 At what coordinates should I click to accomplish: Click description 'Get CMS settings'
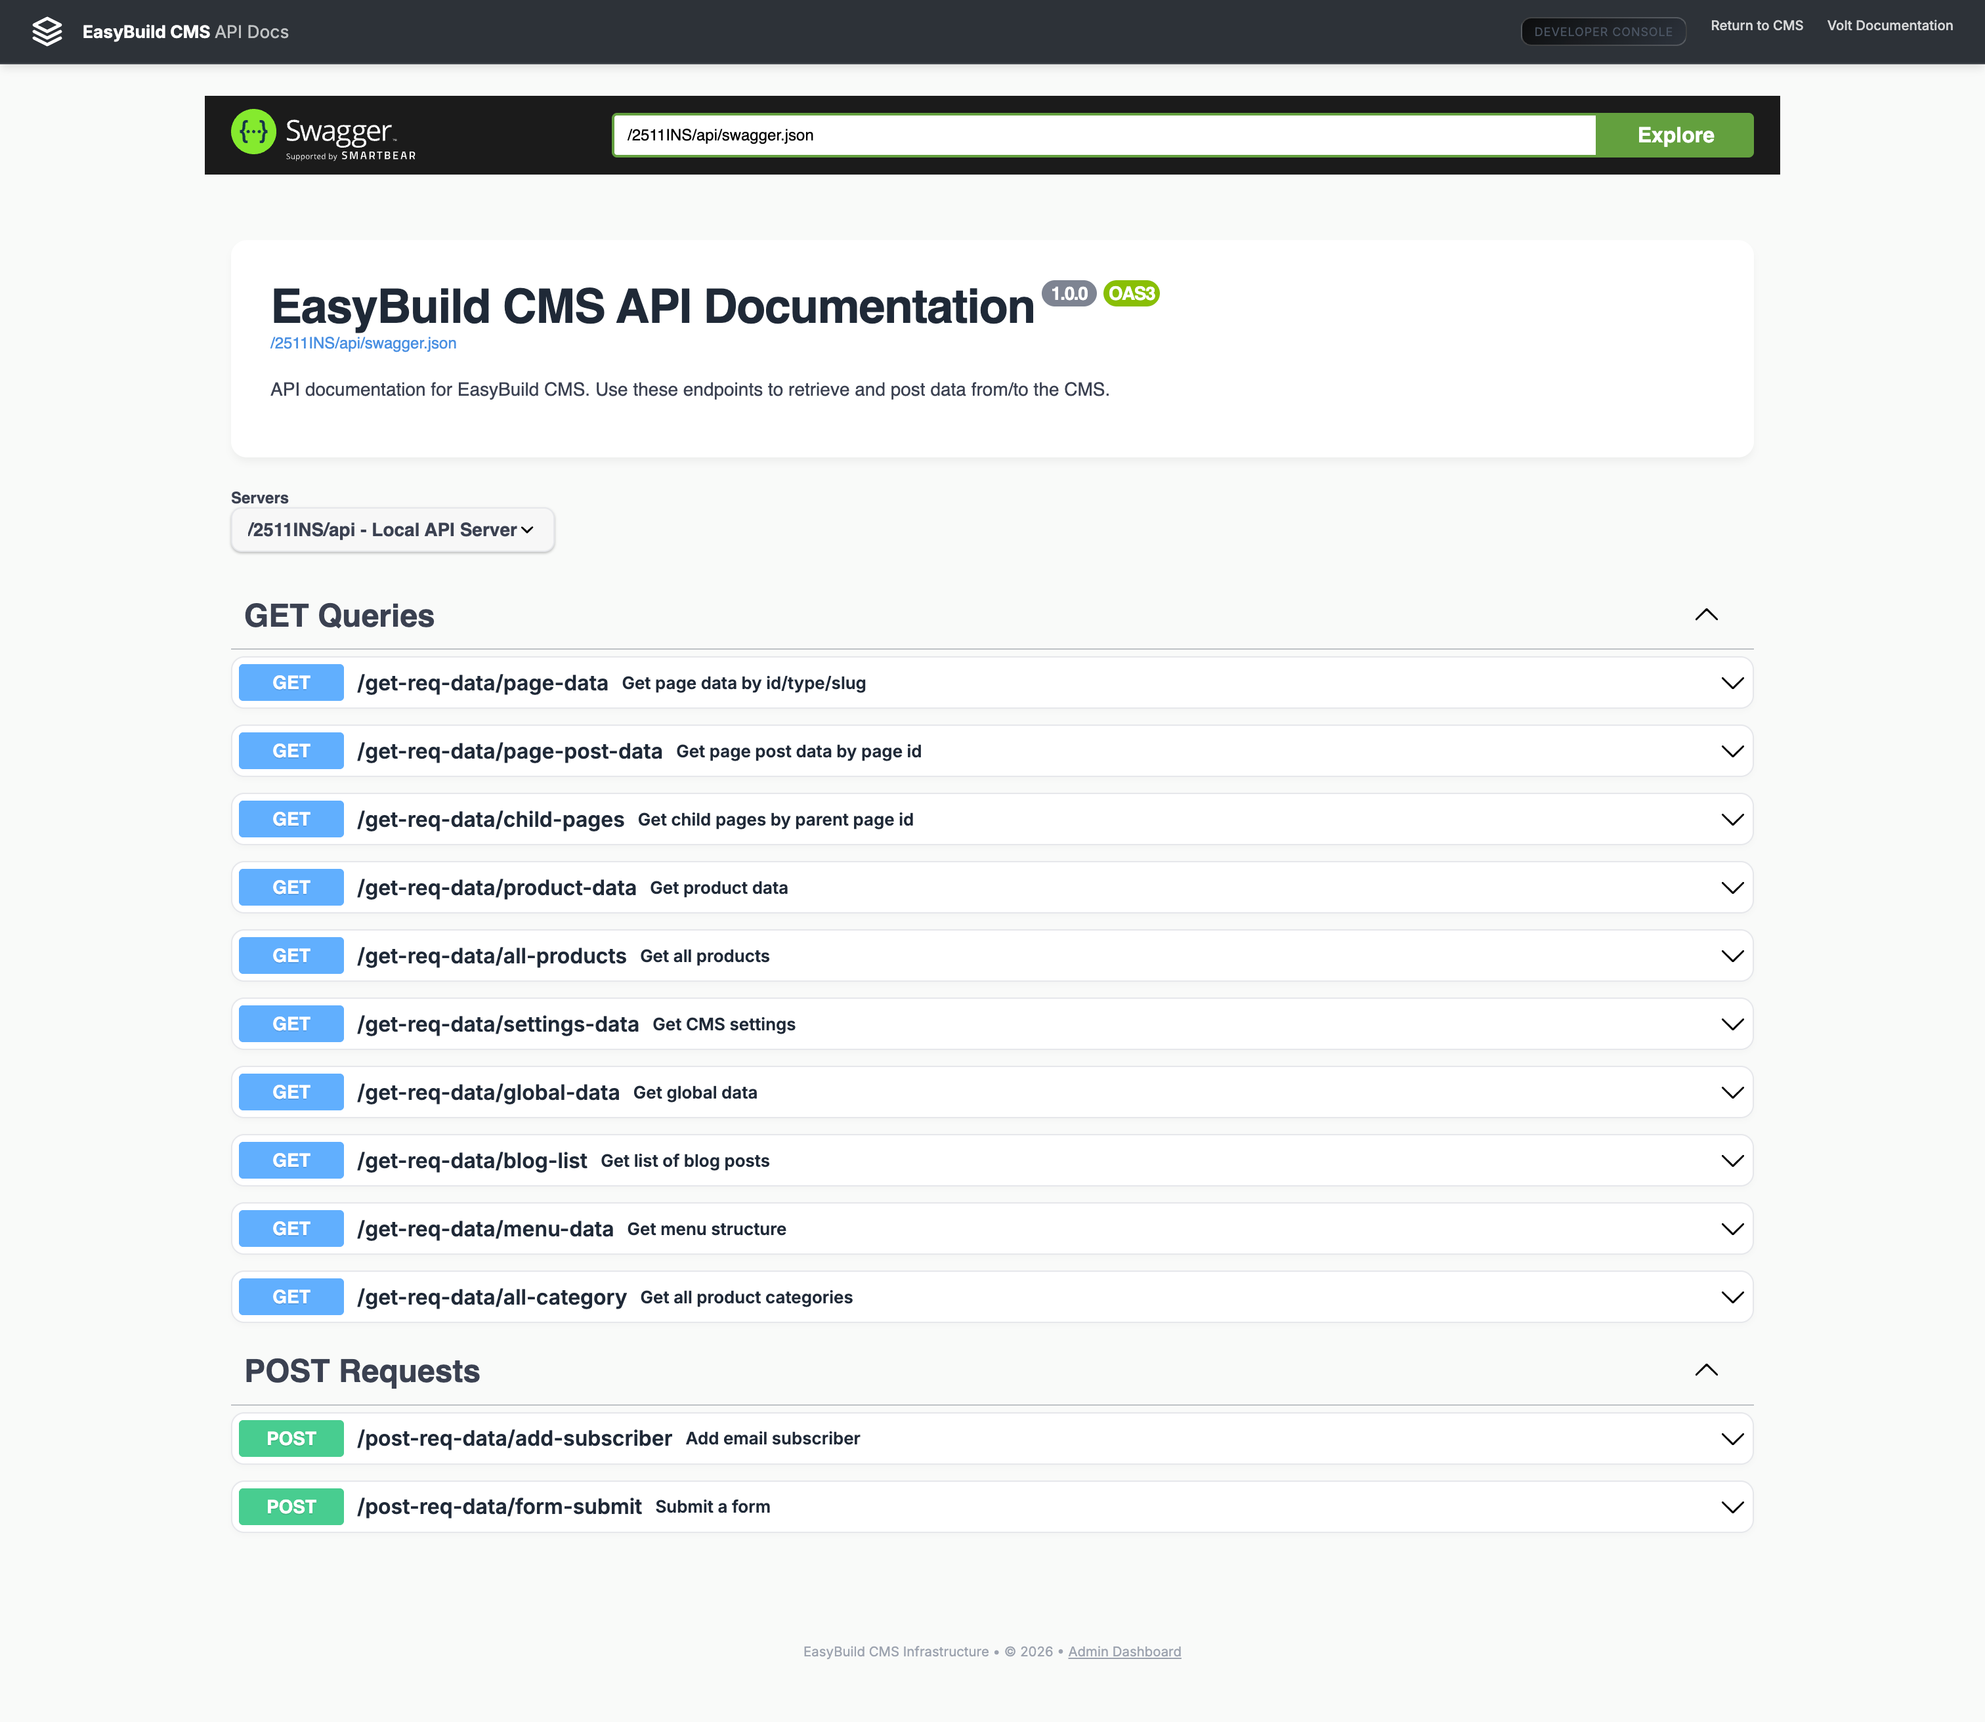click(724, 1024)
